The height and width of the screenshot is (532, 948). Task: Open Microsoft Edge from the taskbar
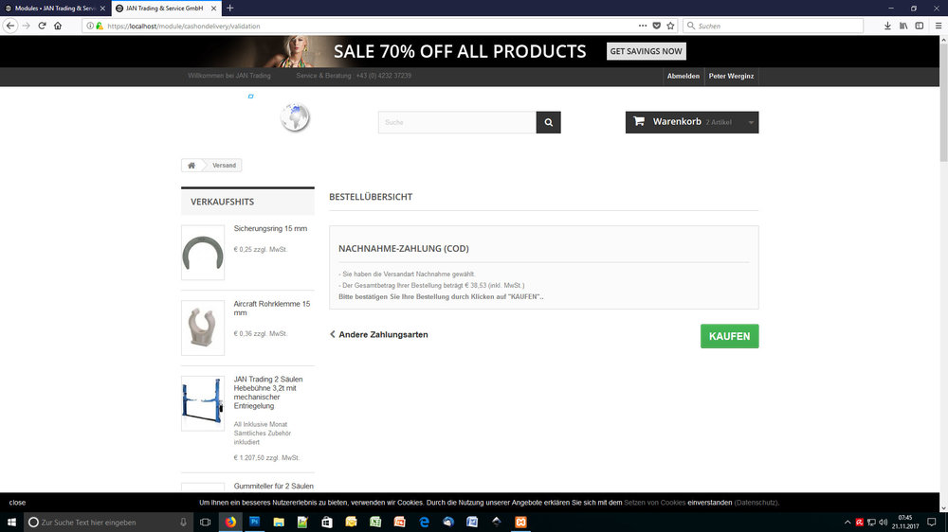[424, 523]
